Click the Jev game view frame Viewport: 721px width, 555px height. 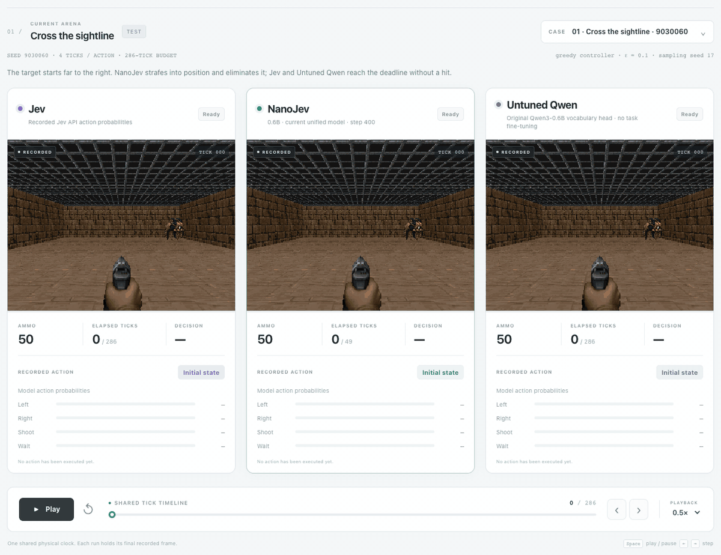click(121, 225)
